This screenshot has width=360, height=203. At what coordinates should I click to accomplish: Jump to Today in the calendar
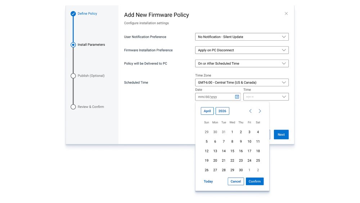[x=208, y=181]
